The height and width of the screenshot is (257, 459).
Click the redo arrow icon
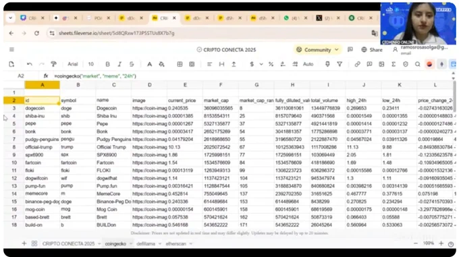tap(42, 64)
